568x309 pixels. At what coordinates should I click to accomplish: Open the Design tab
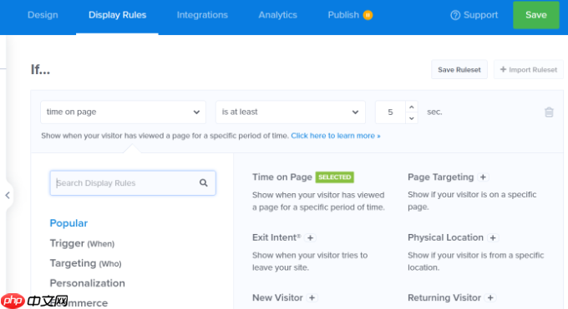pyautogui.click(x=43, y=15)
